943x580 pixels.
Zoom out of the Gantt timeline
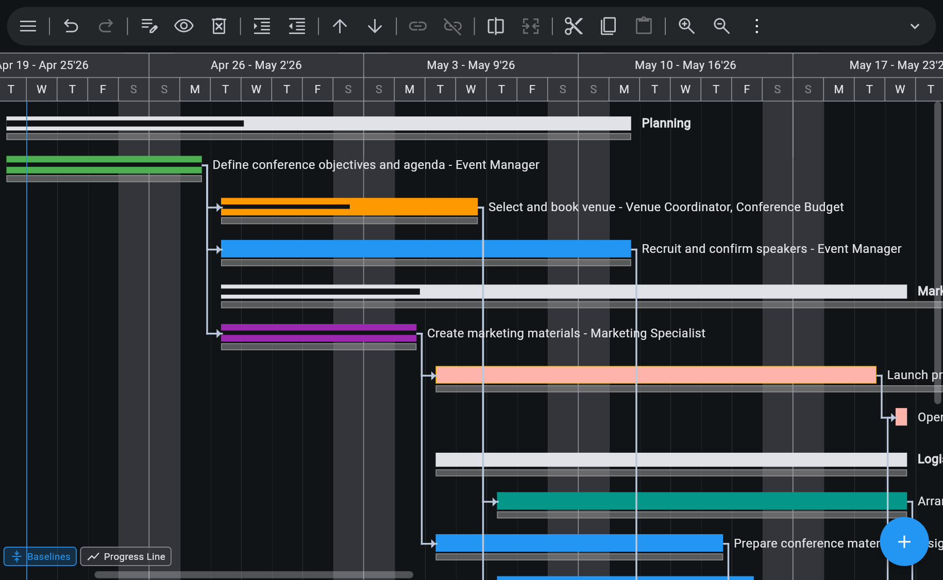click(721, 26)
